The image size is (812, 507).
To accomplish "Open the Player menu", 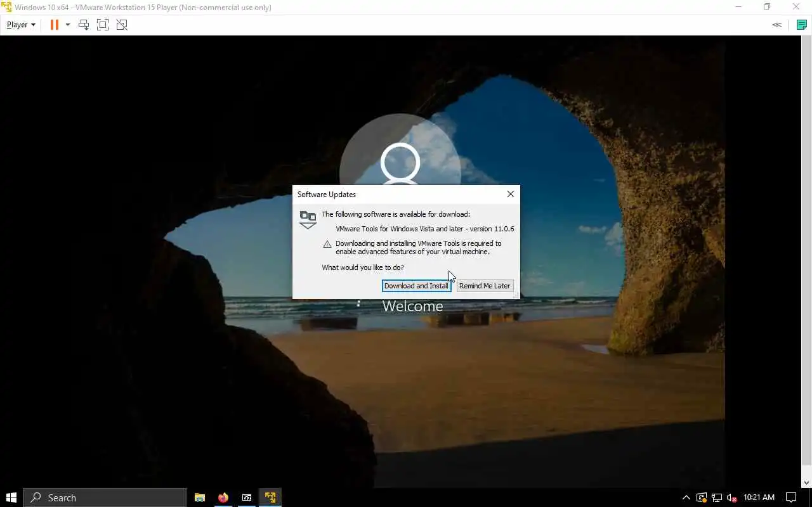I will coord(21,25).
